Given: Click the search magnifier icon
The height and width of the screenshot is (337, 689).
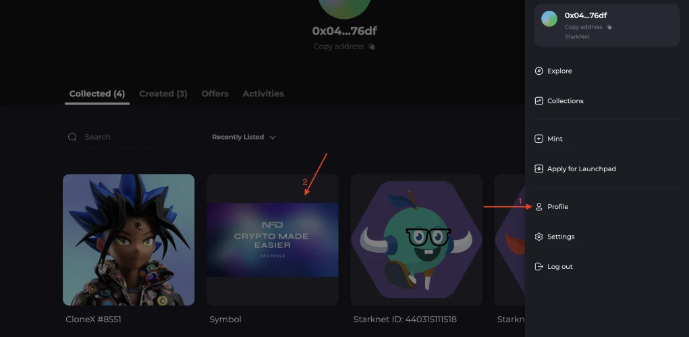Looking at the screenshot, I should pyautogui.click(x=72, y=137).
